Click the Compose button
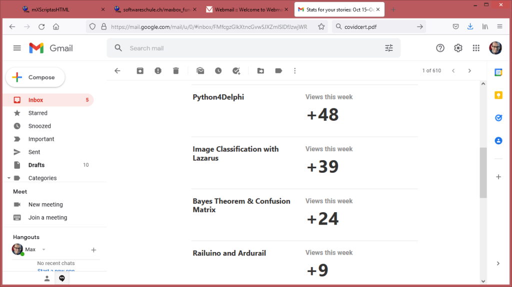The image size is (512, 287). pos(35,77)
